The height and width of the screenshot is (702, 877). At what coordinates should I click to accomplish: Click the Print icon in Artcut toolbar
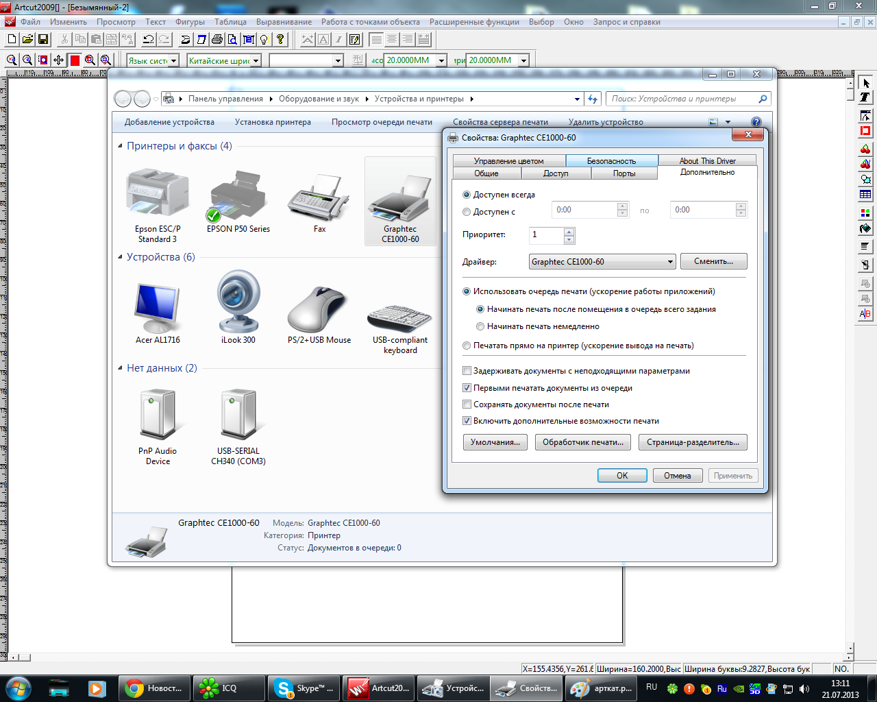pos(217,40)
